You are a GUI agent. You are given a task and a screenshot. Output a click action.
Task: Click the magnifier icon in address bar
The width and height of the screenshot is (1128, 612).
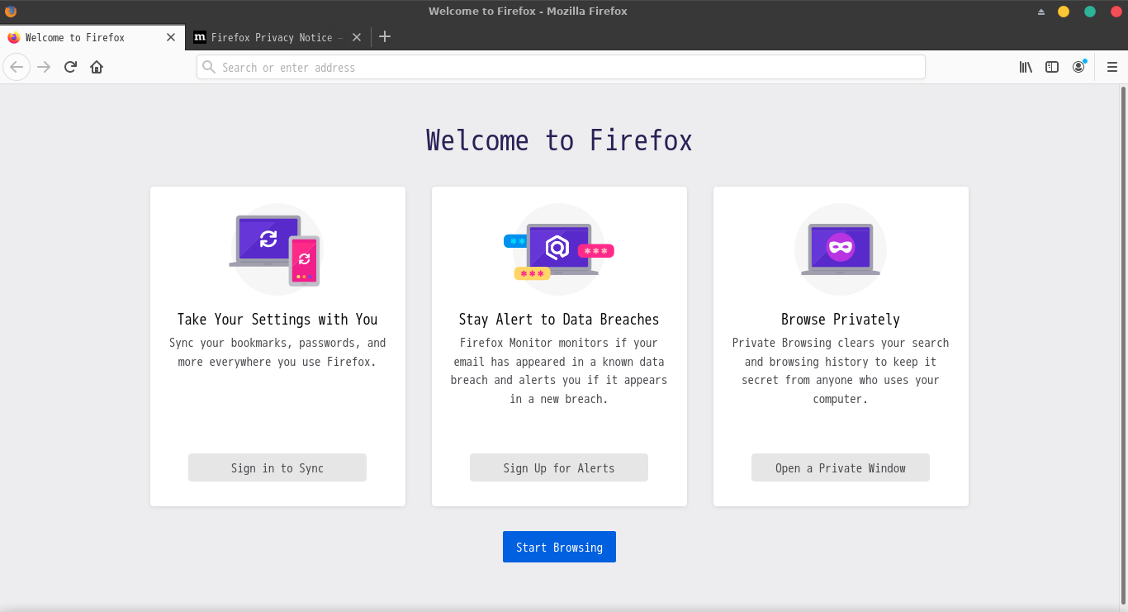pos(209,67)
